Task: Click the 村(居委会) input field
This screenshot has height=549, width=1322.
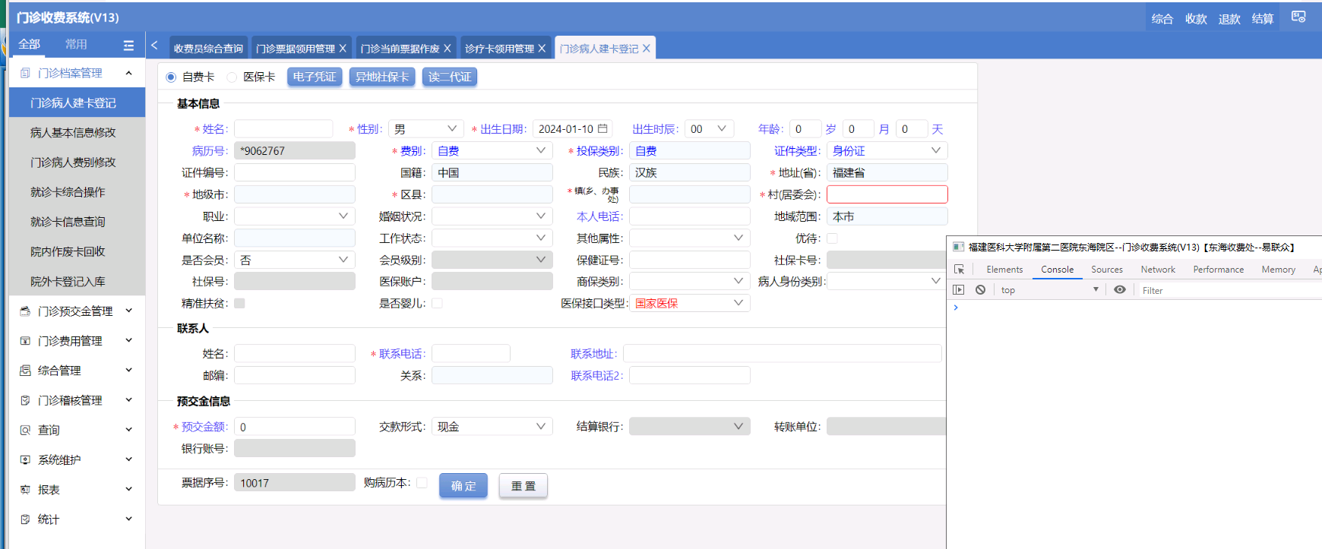Action: [x=887, y=194]
